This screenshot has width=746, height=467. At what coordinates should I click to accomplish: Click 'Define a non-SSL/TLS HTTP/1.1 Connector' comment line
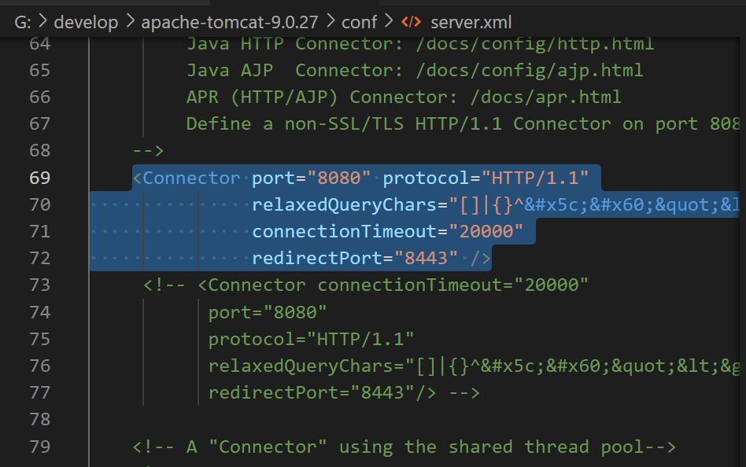pyautogui.click(x=463, y=123)
